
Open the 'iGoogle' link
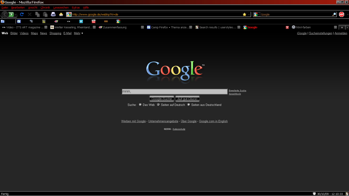302,33
